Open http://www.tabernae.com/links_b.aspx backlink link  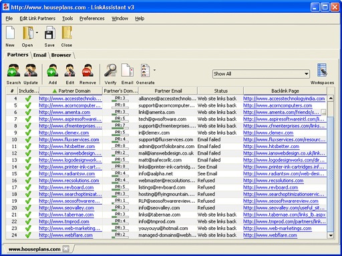pyautogui.click(x=285, y=215)
